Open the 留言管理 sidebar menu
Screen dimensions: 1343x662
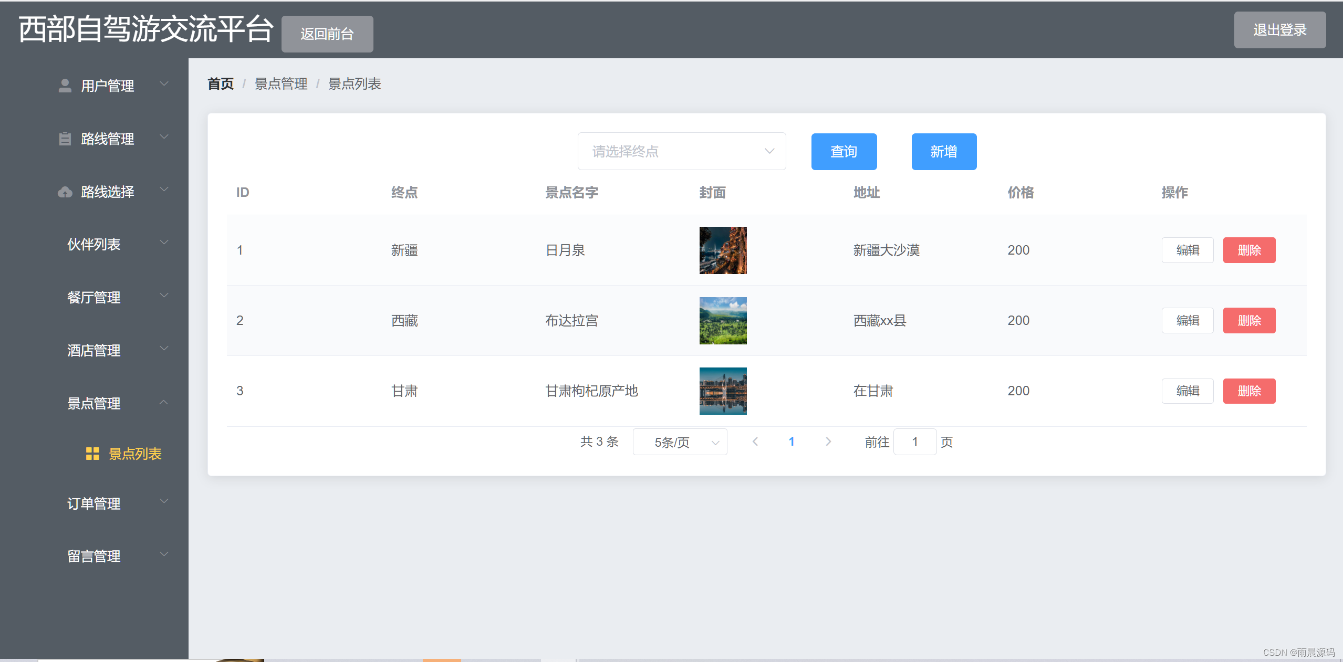pos(94,556)
